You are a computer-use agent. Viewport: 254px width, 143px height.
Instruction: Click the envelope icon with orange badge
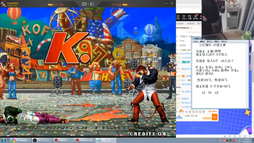(180, 112)
